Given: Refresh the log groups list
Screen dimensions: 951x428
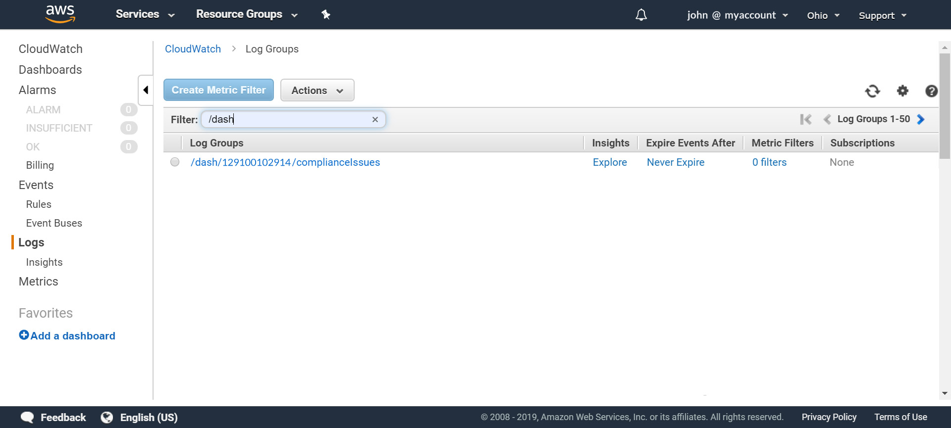Looking at the screenshot, I should tap(872, 91).
